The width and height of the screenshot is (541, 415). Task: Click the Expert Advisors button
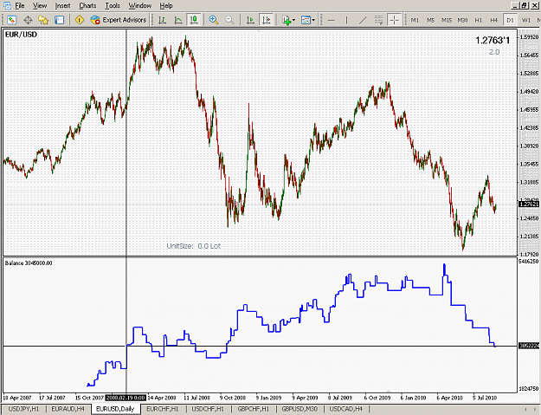[x=119, y=20]
